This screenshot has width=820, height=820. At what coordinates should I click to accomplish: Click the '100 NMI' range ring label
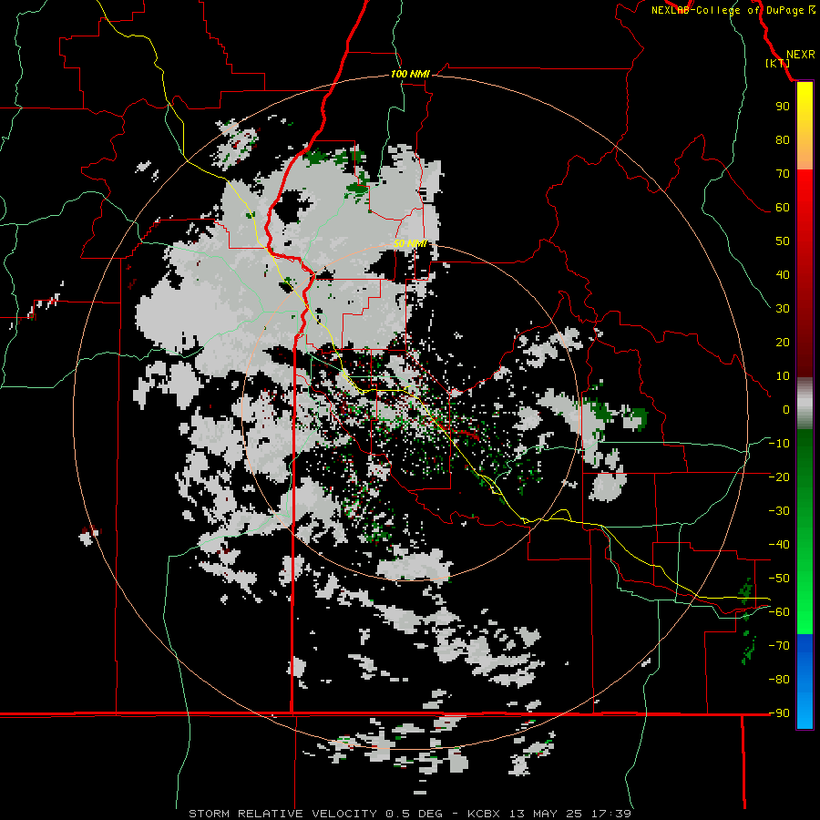410,75
